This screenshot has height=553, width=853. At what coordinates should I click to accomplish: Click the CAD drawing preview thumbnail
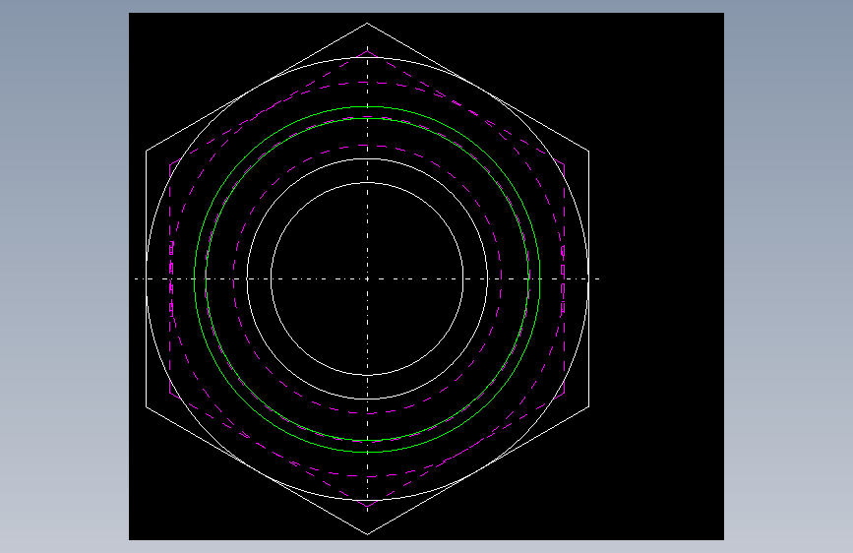(426, 276)
